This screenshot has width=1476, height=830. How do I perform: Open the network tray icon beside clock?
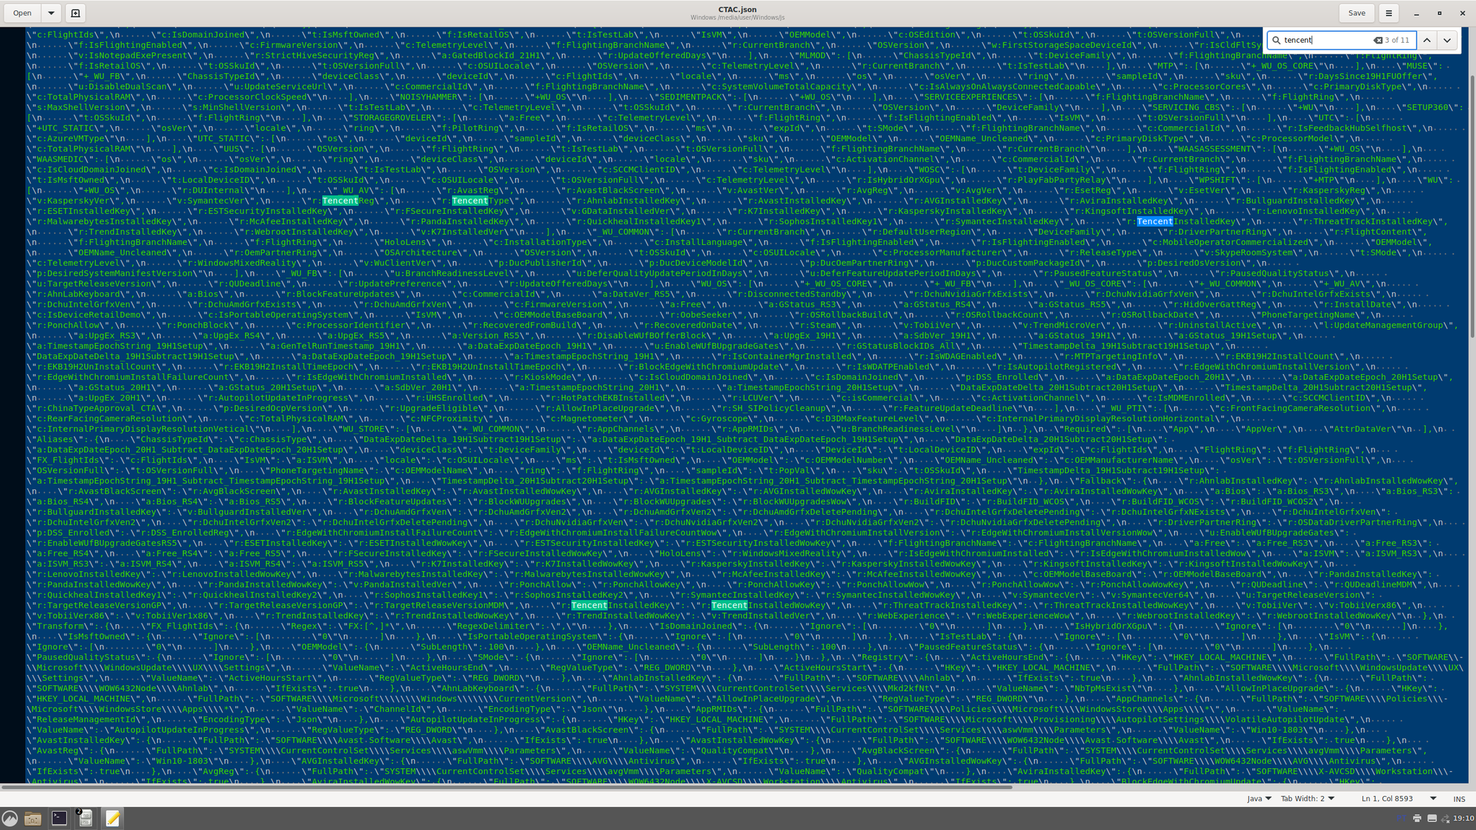(1446, 818)
